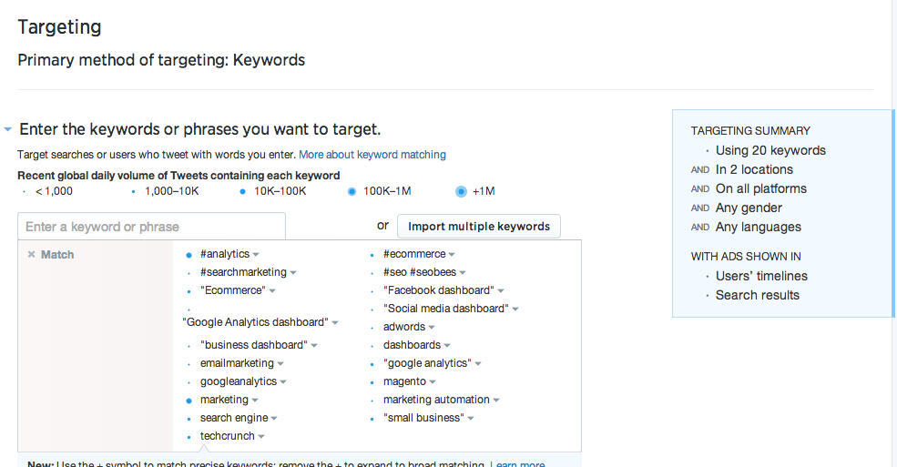
Task: Collapse the keywords section with the triangle
Action: (8, 130)
